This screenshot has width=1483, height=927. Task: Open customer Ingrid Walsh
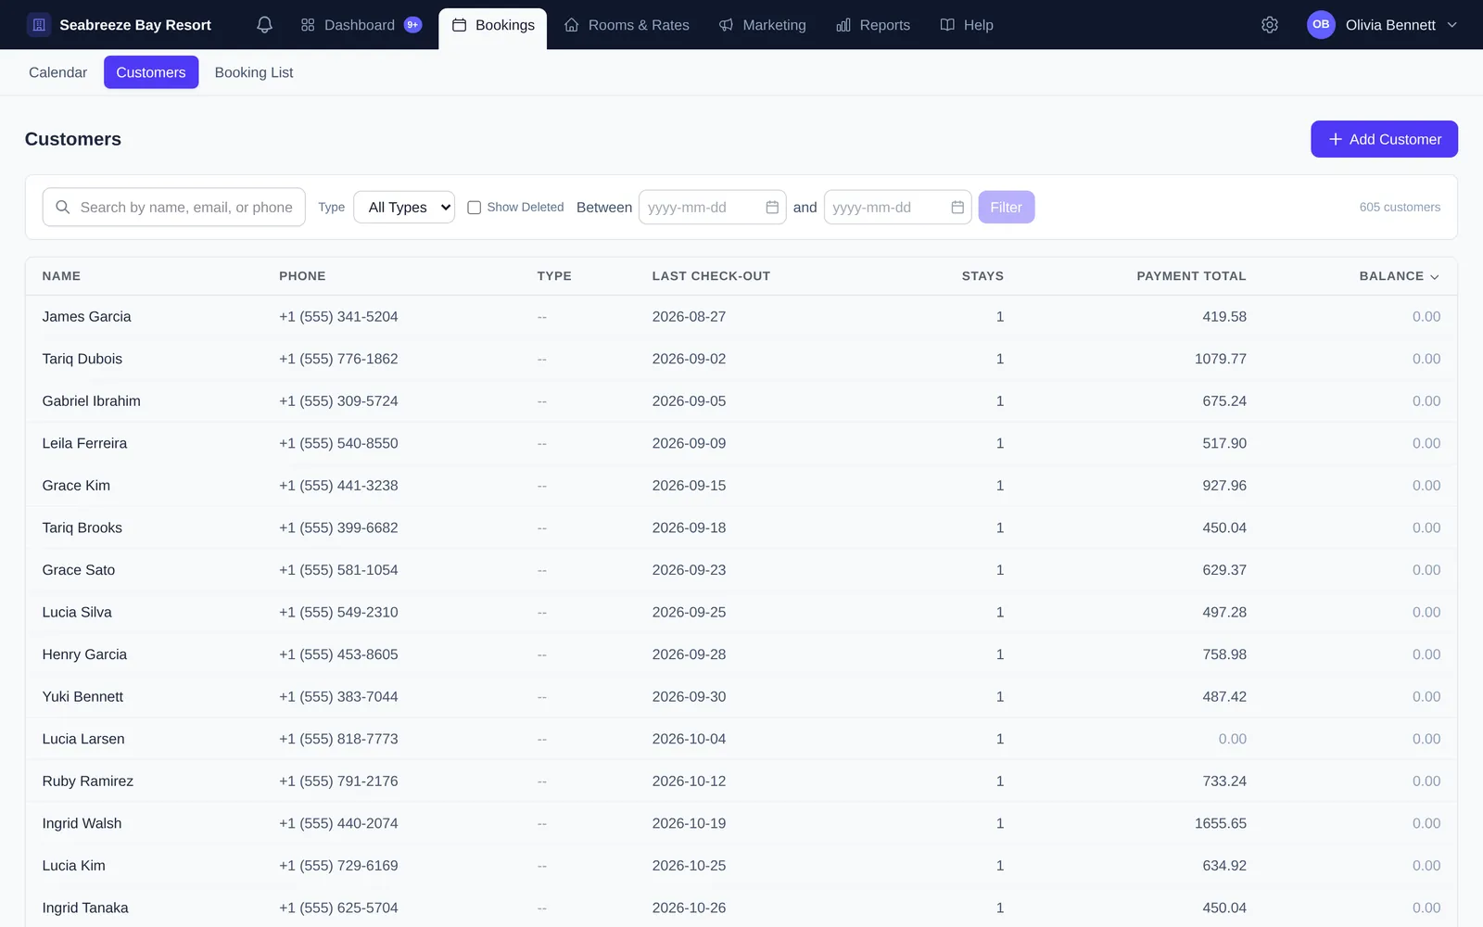coord(82,823)
